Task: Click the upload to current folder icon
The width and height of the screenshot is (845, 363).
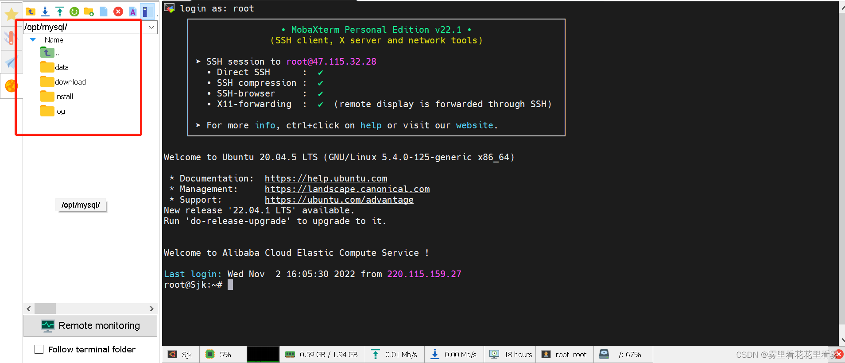Action: [x=60, y=12]
